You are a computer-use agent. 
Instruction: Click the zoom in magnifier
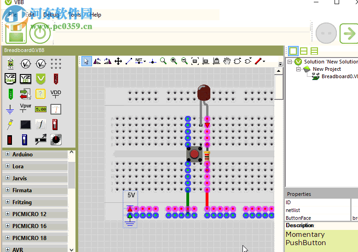(x=174, y=61)
